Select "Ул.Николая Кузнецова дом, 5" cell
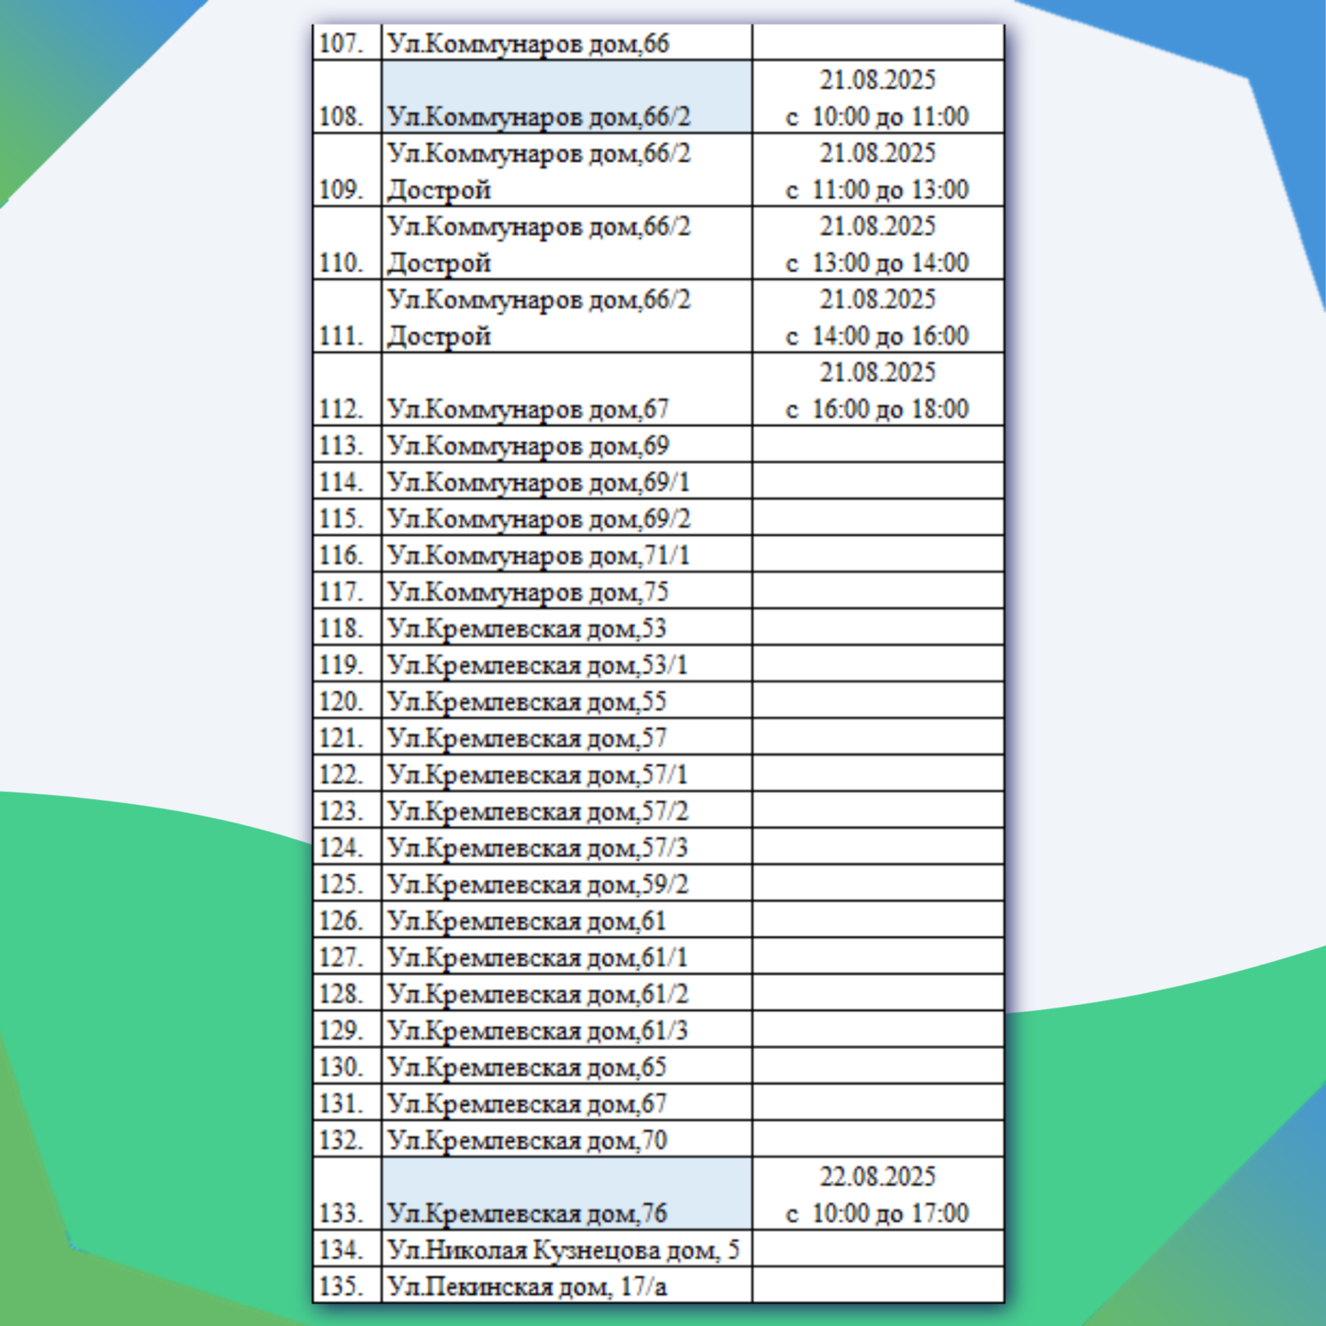This screenshot has width=1326, height=1326. point(567,1249)
